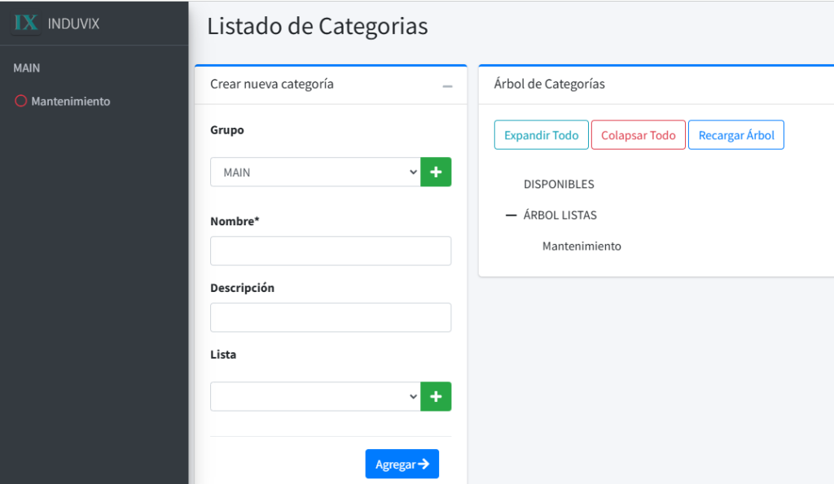Screen dimensions: 834x484
Task: Select the Mantenimiento node in the tree
Action: (582, 246)
